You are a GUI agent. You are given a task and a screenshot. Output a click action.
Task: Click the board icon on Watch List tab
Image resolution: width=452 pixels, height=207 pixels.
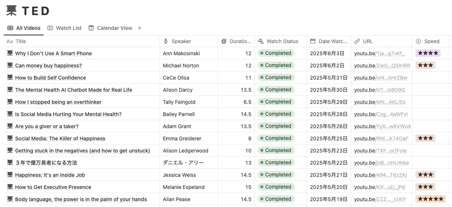(x=50, y=28)
